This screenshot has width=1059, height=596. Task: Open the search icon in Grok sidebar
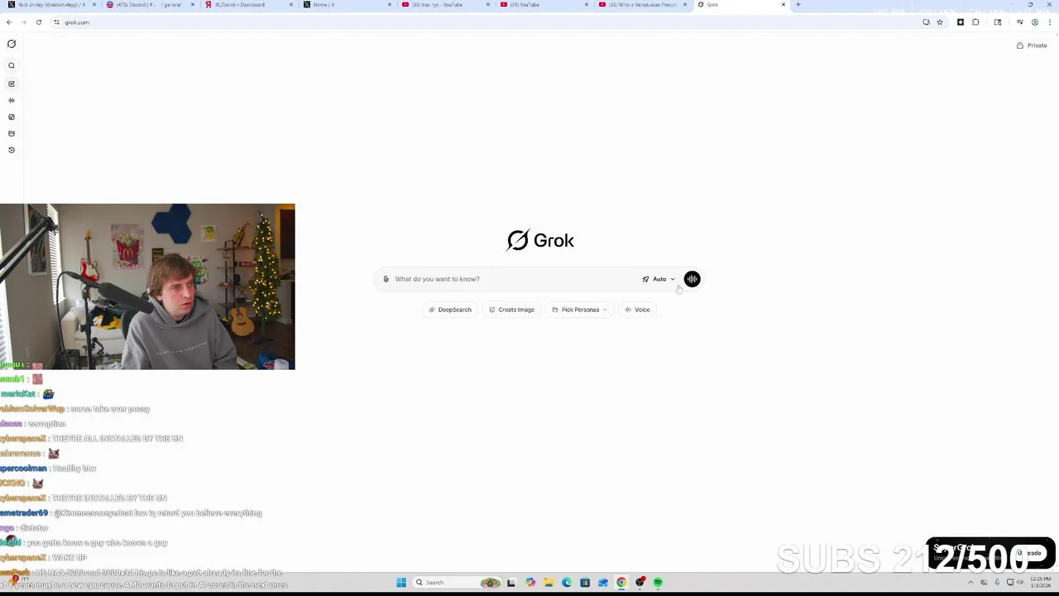tap(12, 65)
